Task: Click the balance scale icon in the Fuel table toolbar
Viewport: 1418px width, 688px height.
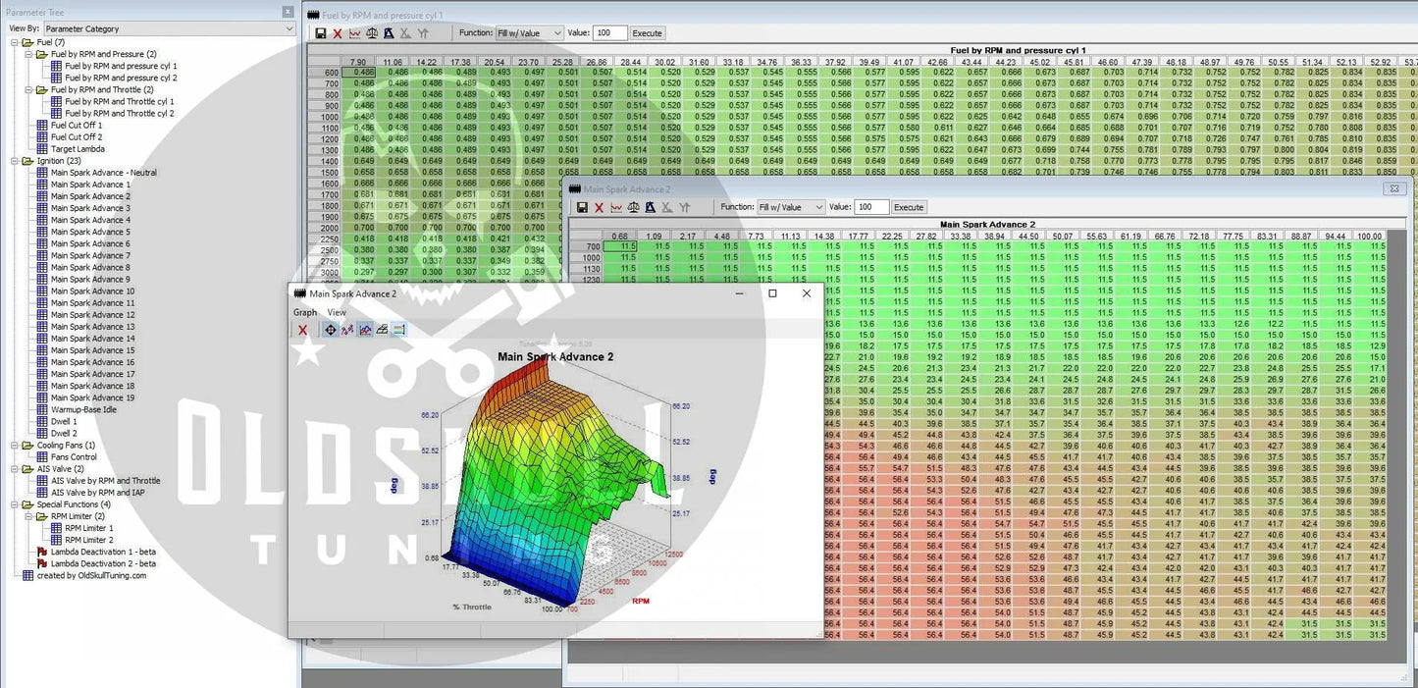Action: coord(372,33)
